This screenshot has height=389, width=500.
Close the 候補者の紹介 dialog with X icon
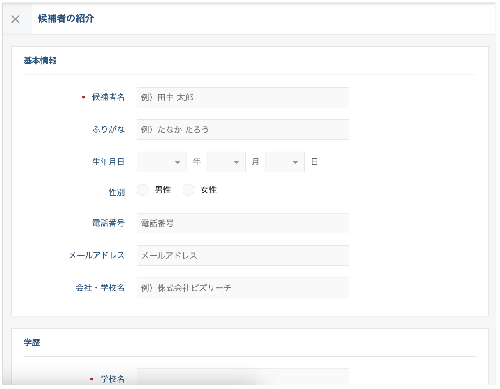coord(16,19)
